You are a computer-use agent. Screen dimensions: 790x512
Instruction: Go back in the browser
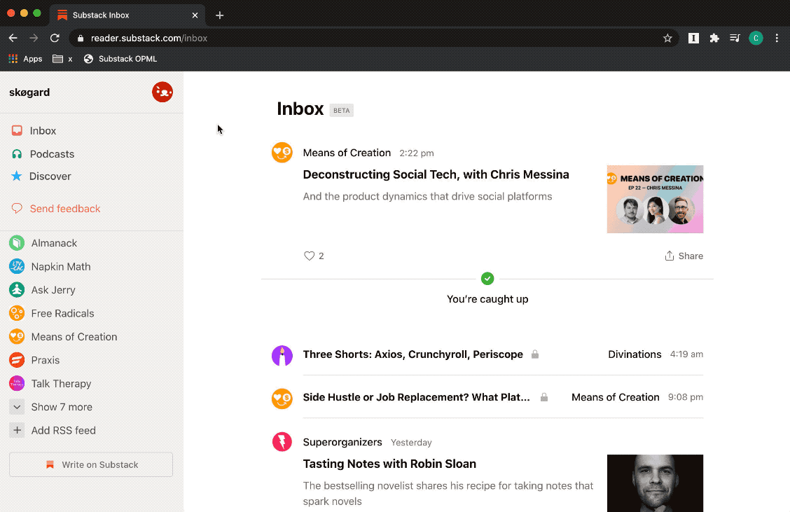[13, 38]
